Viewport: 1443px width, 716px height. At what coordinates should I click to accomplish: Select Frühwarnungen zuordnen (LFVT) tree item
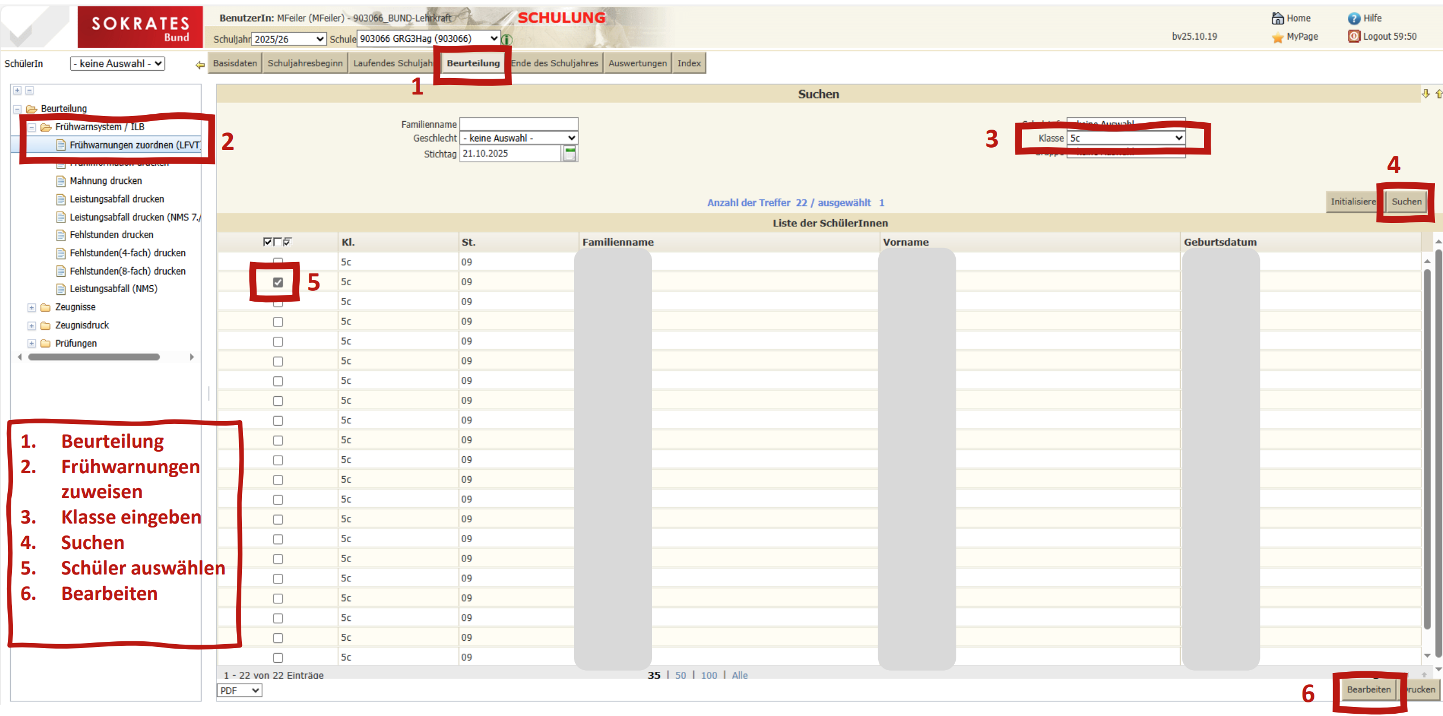pos(135,145)
